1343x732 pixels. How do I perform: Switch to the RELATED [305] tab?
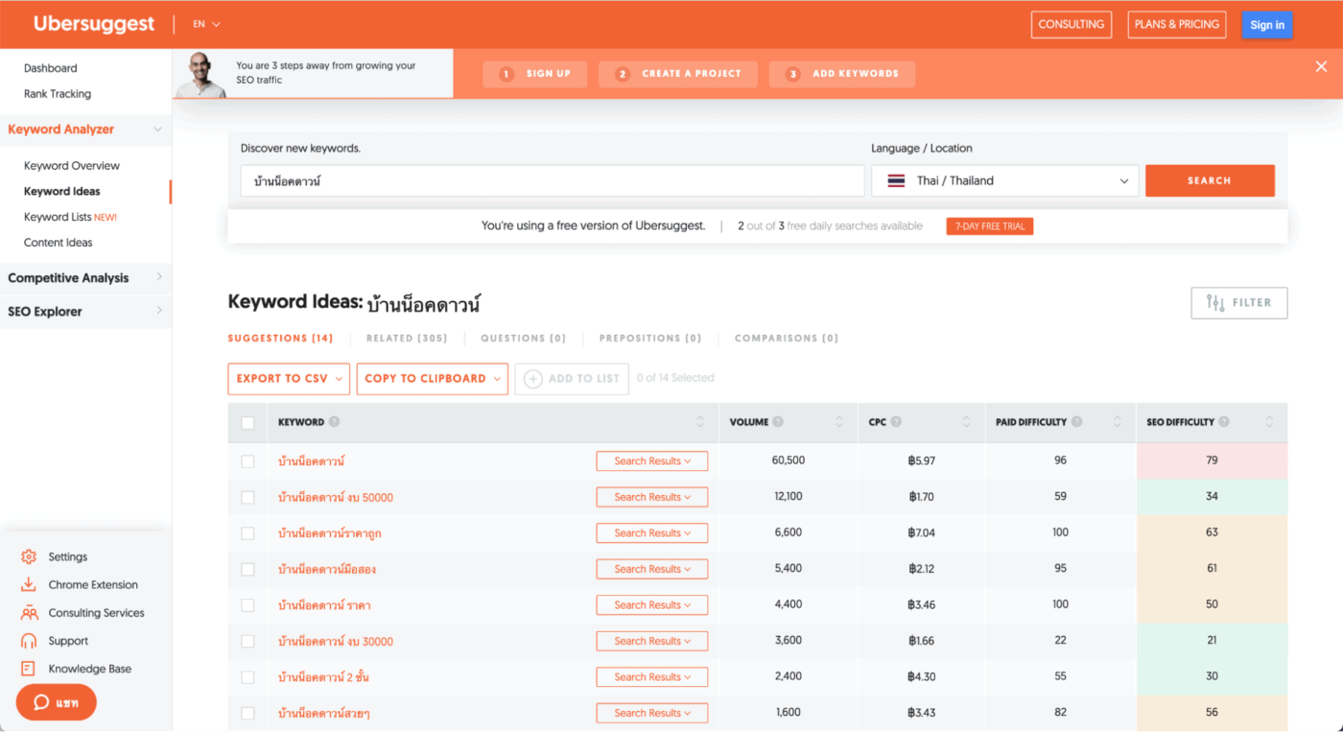(407, 339)
